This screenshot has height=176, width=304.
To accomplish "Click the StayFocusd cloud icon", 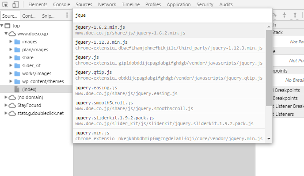I will click(x=12, y=105).
